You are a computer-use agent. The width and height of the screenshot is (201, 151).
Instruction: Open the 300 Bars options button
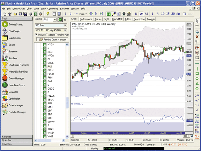(x=65, y=25)
